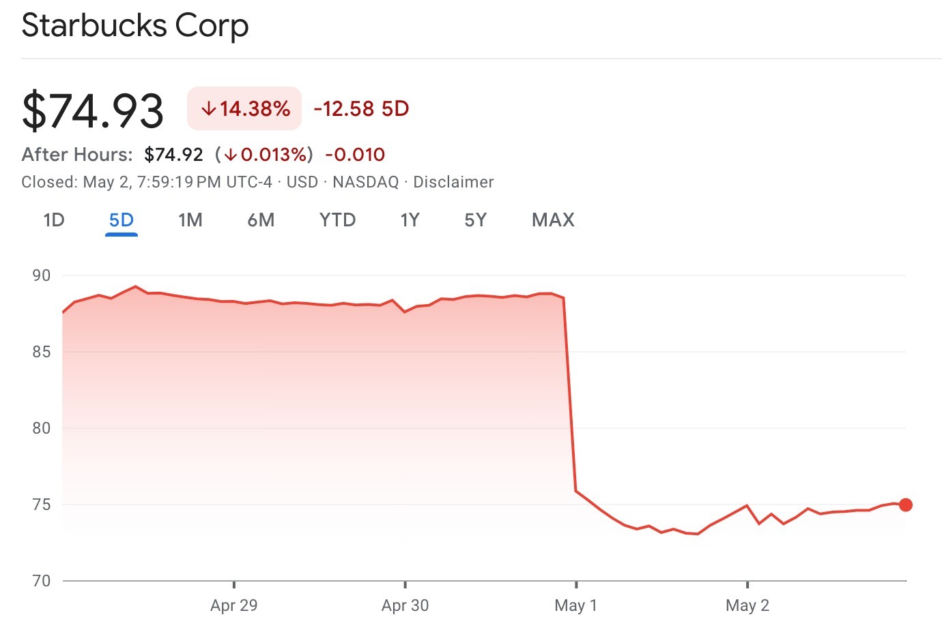The height and width of the screenshot is (630, 942).
Task: Show the MAX range chart
Action: pos(553,220)
